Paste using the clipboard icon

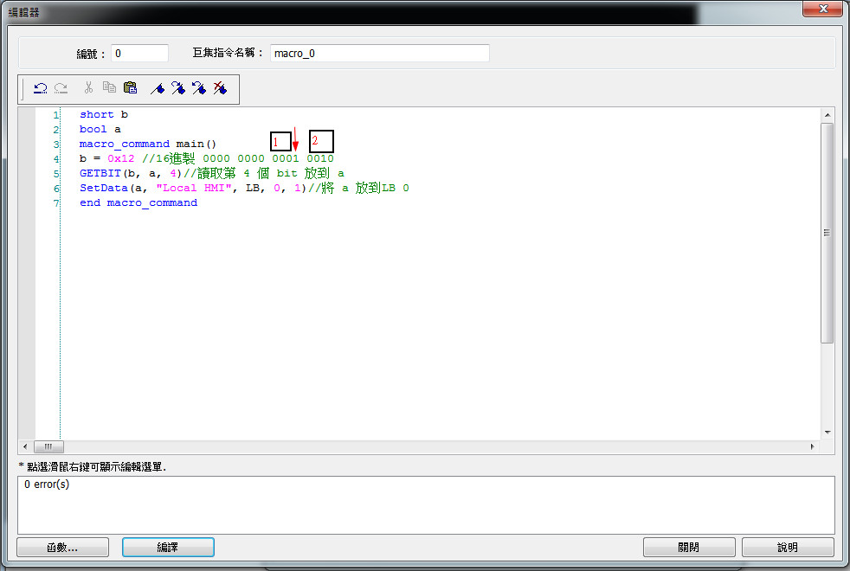(x=130, y=88)
